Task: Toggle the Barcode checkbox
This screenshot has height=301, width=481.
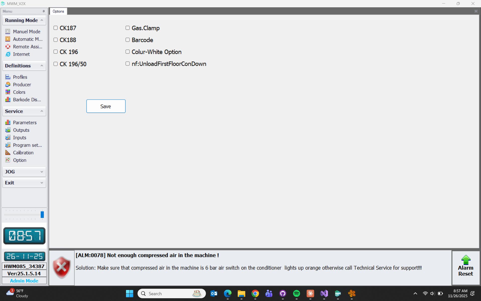Action: (128, 40)
